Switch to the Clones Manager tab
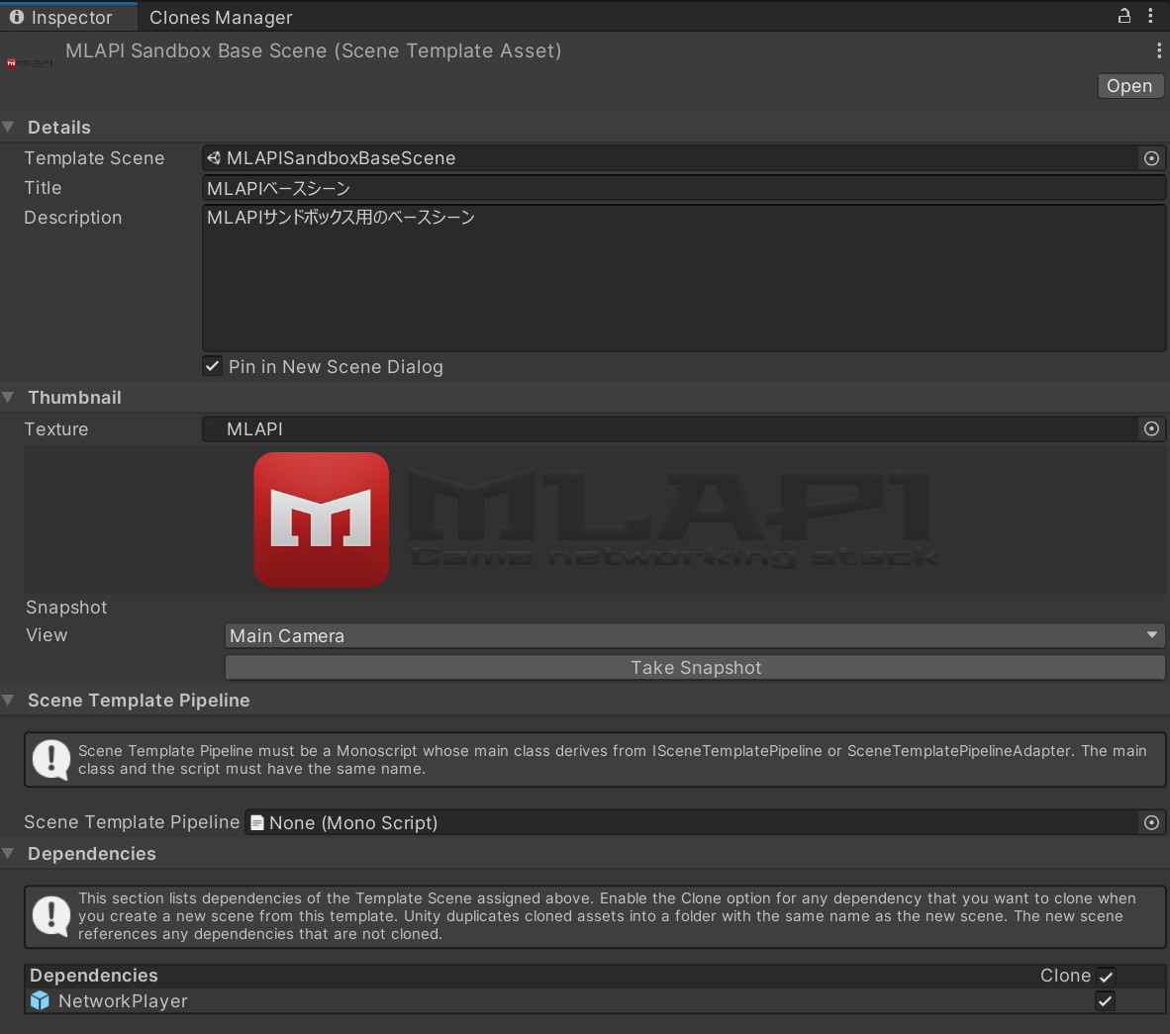 (x=221, y=17)
